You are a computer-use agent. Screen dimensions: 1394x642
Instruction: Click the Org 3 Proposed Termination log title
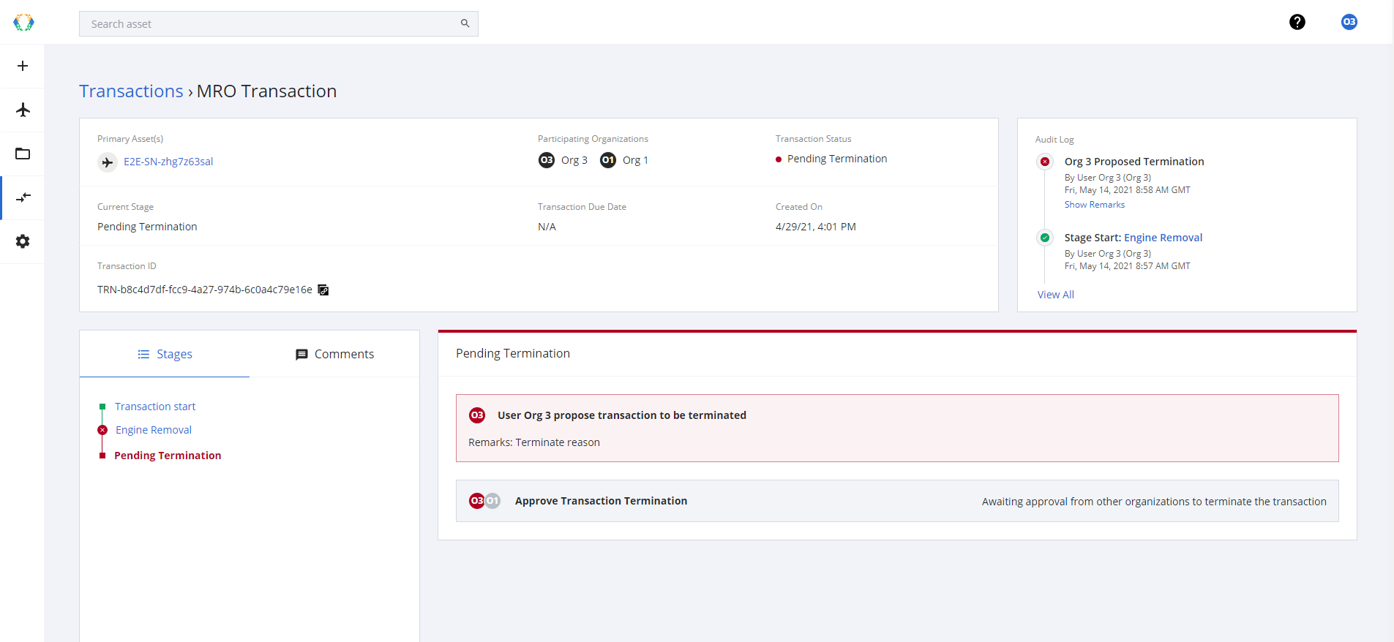[x=1134, y=162]
